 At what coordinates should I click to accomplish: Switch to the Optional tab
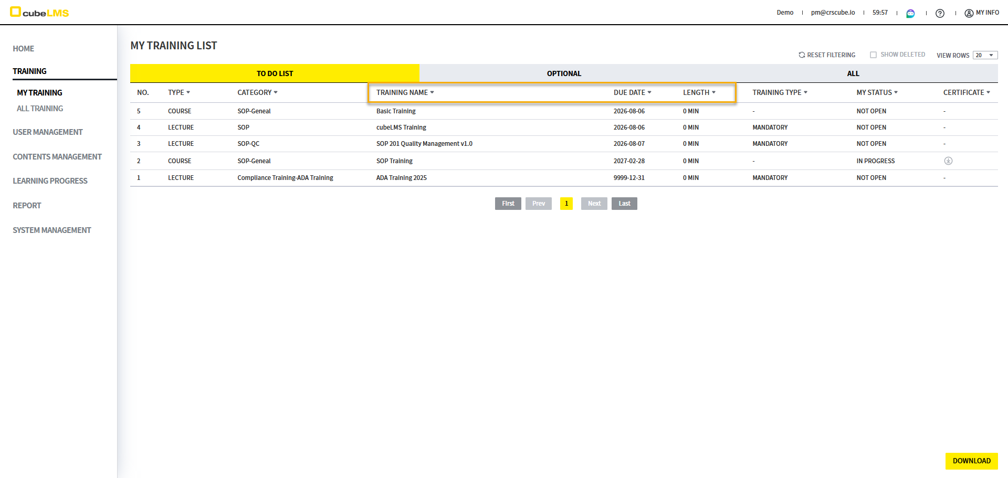point(564,73)
